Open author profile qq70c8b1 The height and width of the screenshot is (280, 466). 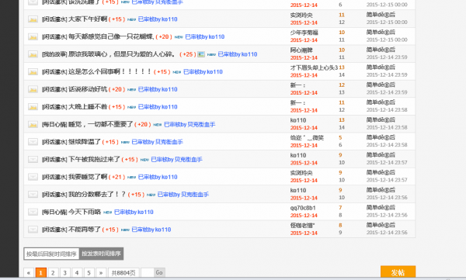[303, 208]
